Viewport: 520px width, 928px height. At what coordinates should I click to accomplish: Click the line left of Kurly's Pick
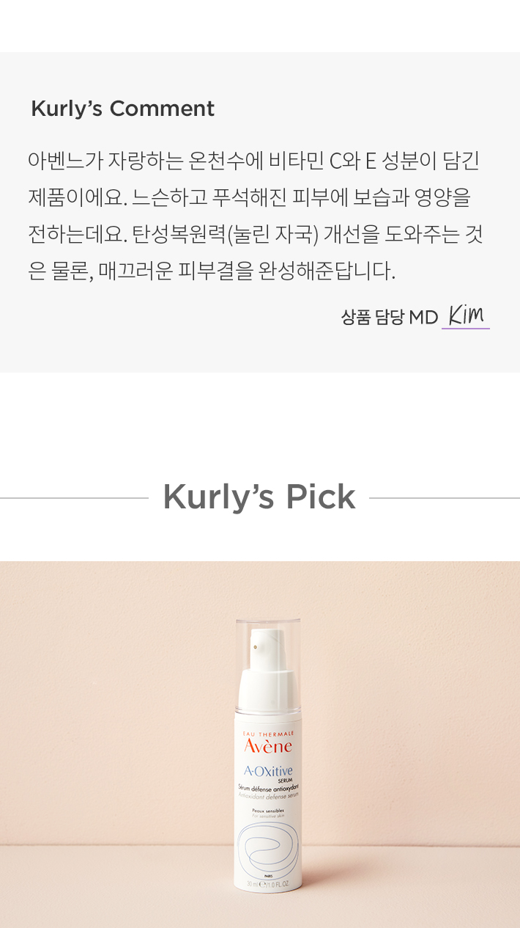(74, 498)
